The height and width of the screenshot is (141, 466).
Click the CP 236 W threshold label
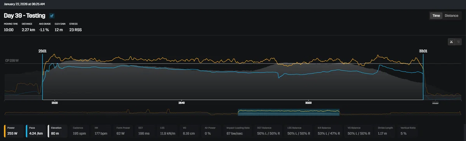click(x=12, y=61)
